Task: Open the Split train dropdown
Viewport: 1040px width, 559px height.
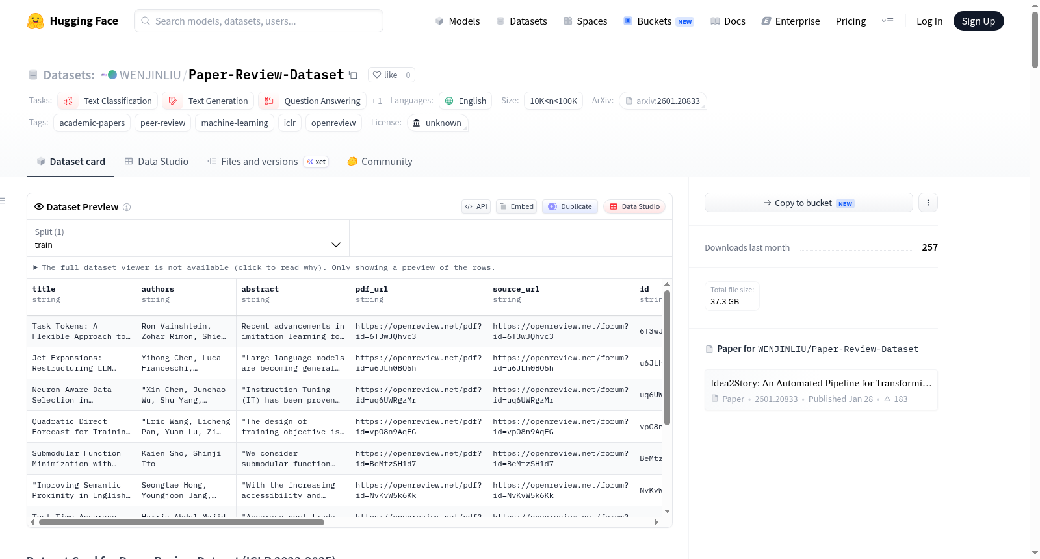Action: [x=188, y=238]
